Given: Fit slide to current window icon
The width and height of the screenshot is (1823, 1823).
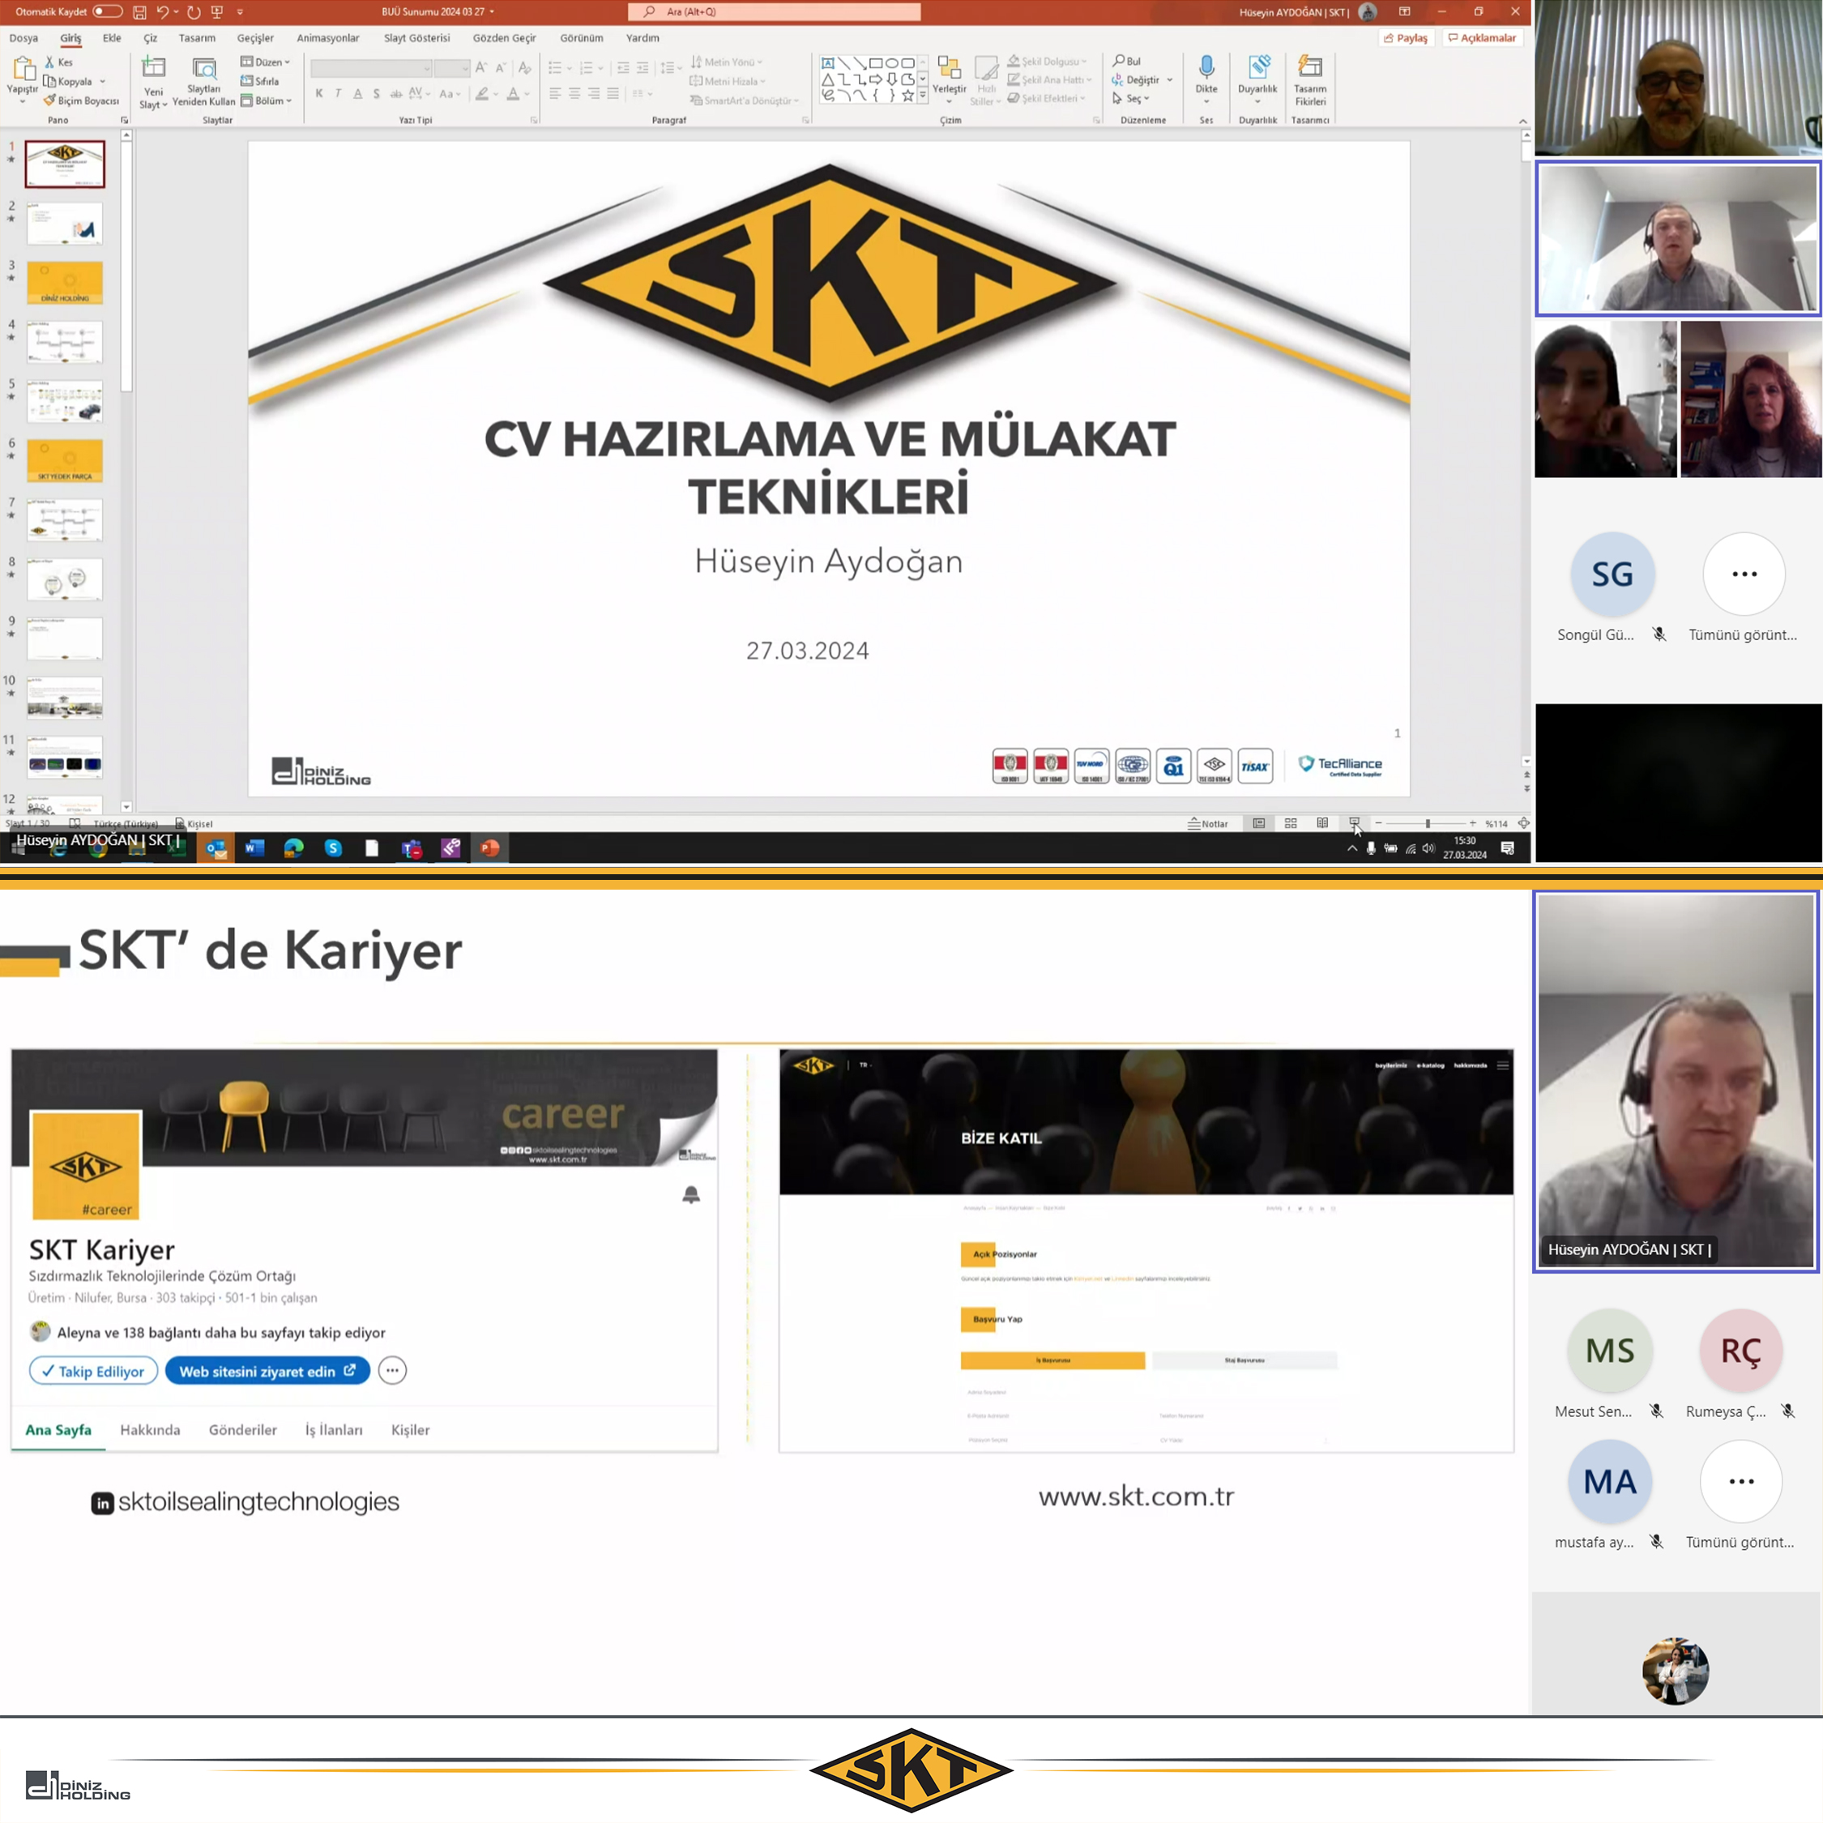Looking at the screenshot, I should (1523, 824).
